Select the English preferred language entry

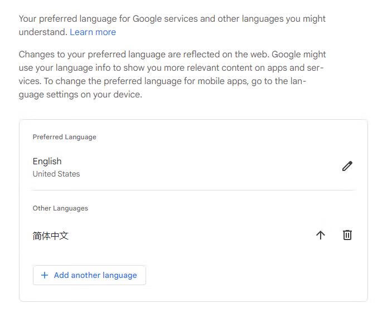pos(47,162)
